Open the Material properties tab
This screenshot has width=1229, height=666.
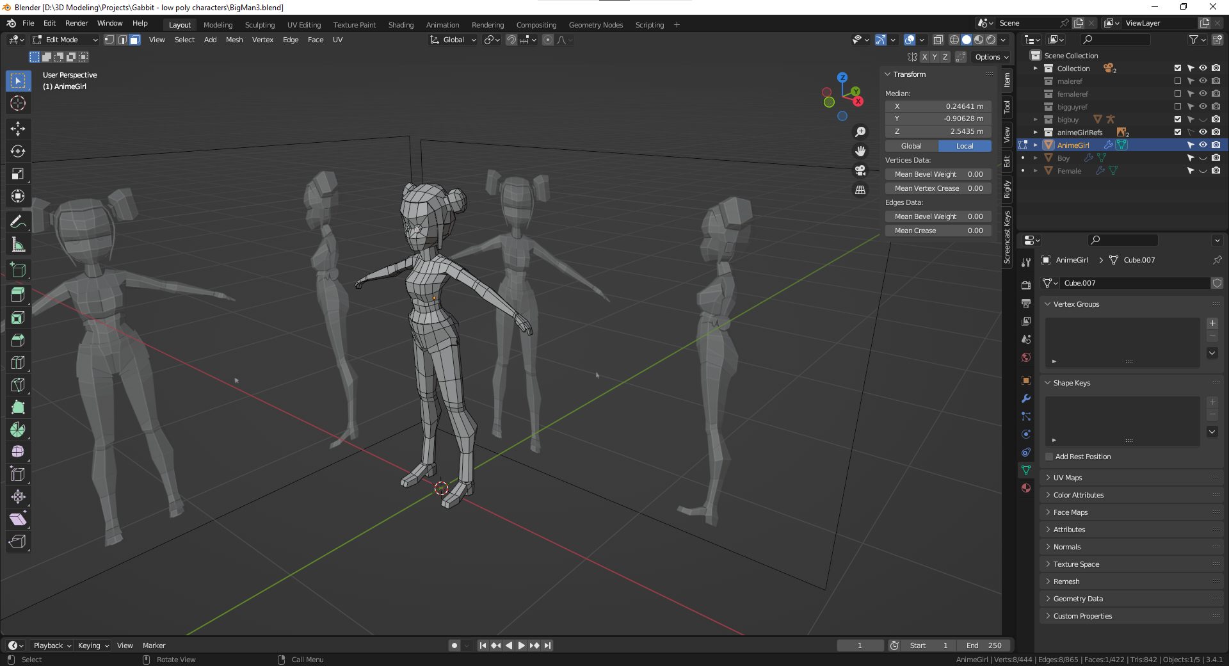tap(1026, 488)
